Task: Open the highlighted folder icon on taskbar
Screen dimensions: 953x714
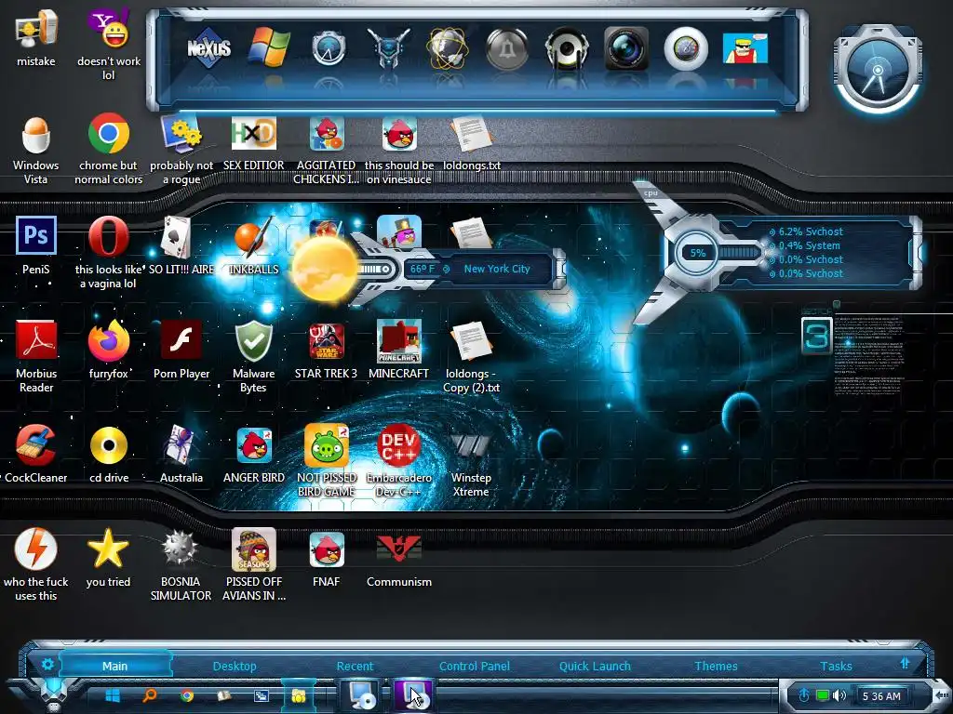Action: coord(298,695)
